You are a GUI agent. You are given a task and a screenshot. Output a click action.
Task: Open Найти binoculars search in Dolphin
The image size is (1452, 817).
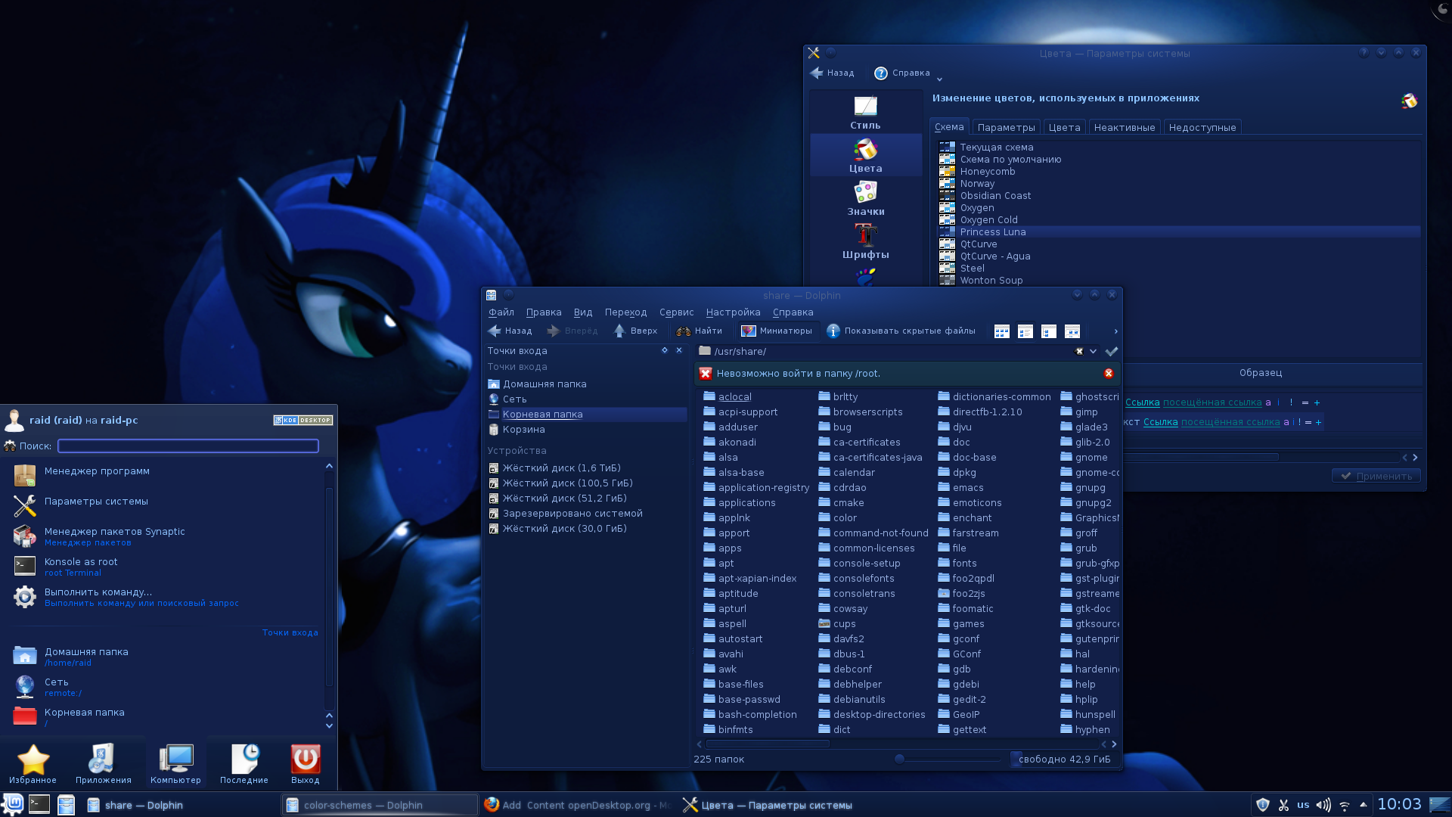pyautogui.click(x=699, y=331)
